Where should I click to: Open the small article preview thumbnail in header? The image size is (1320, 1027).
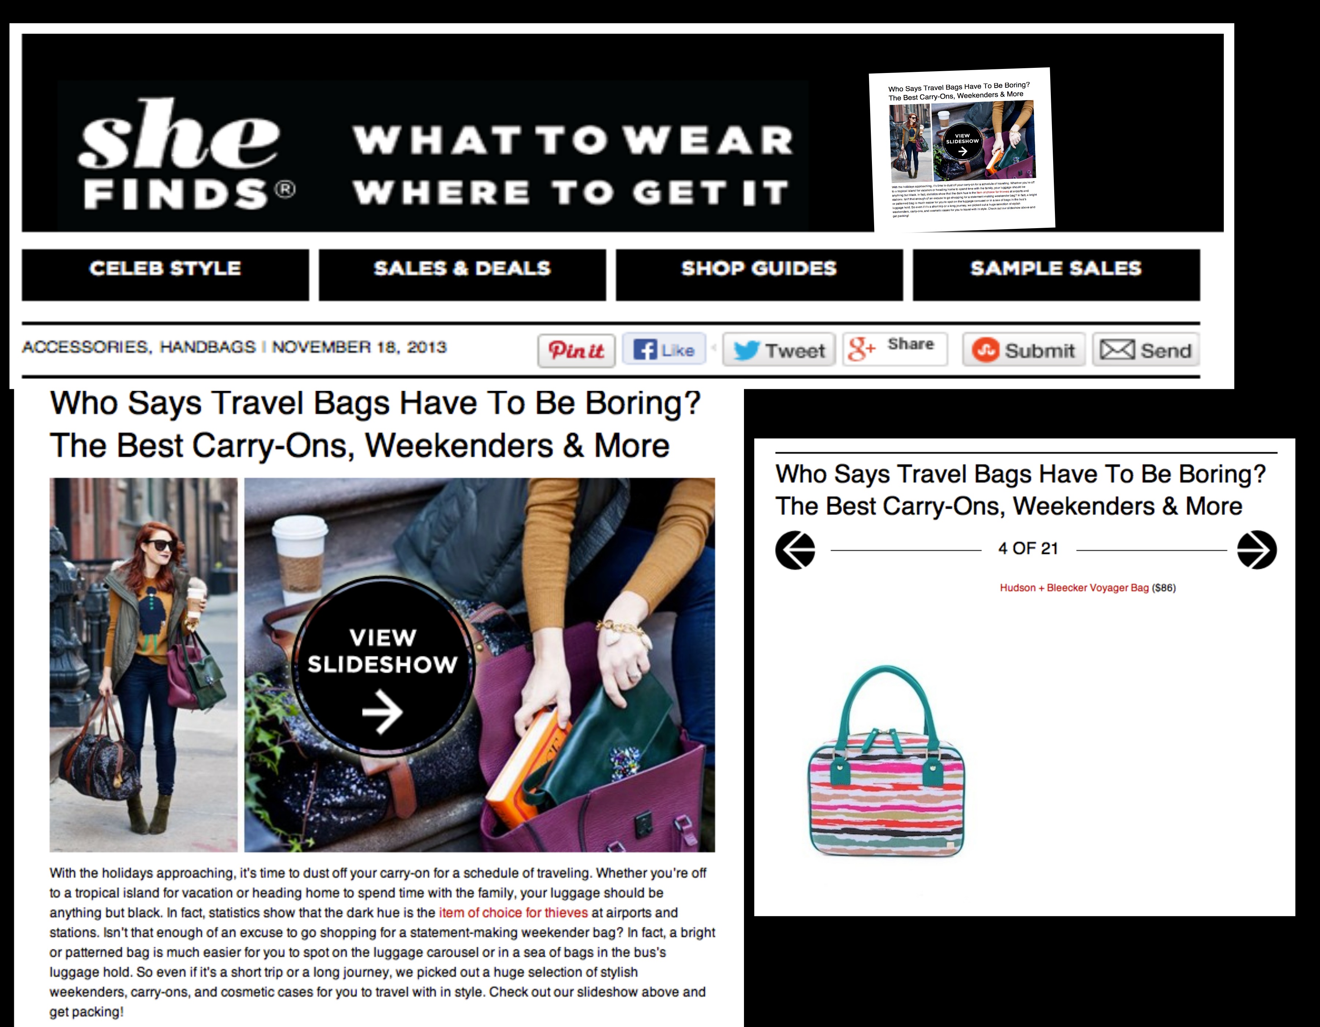coord(962,149)
